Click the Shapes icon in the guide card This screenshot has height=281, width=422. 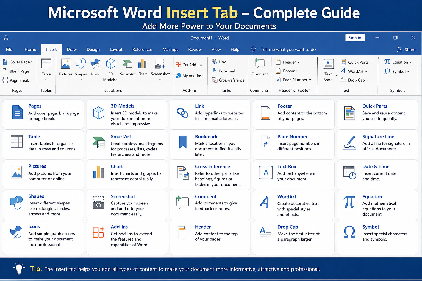16,203
